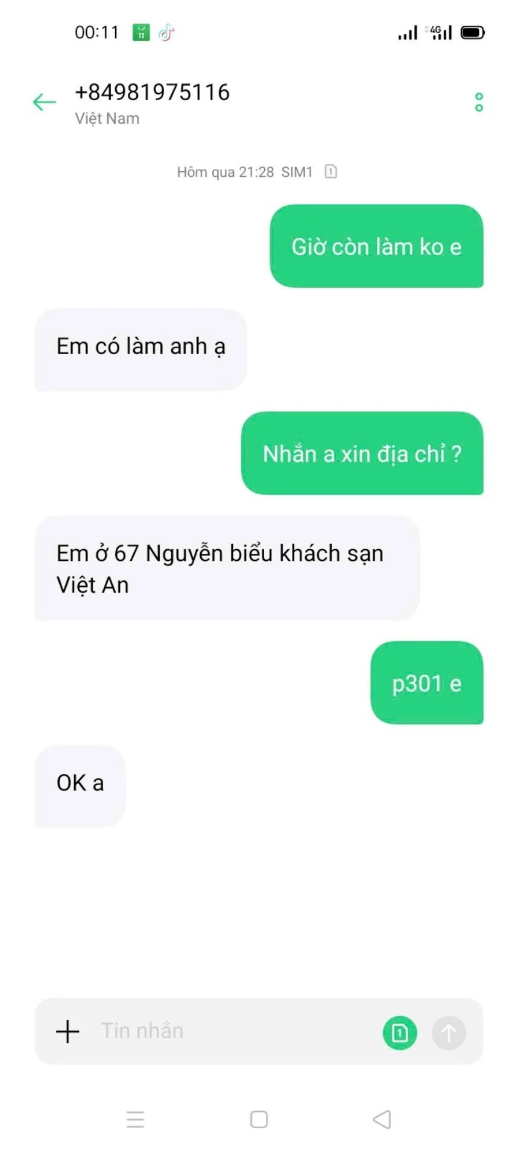Tap the small SIM icon beside timestamp

point(330,172)
